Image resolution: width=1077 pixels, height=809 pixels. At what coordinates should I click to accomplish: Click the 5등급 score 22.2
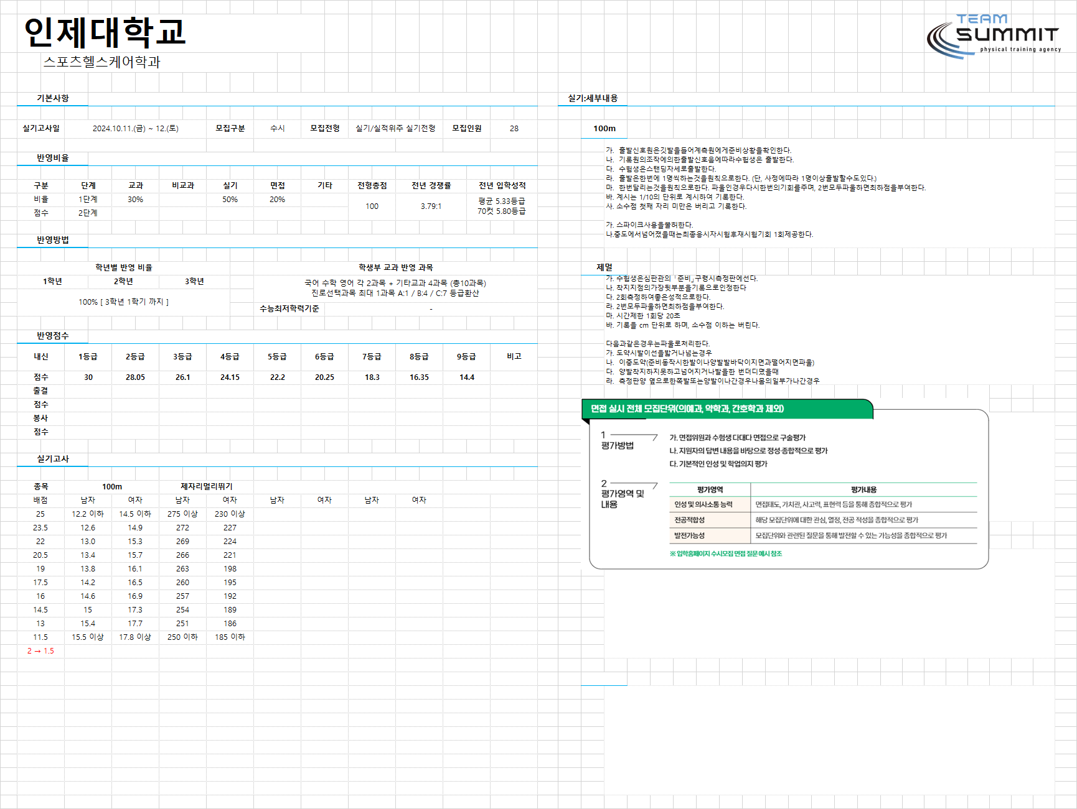click(x=278, y=377)
